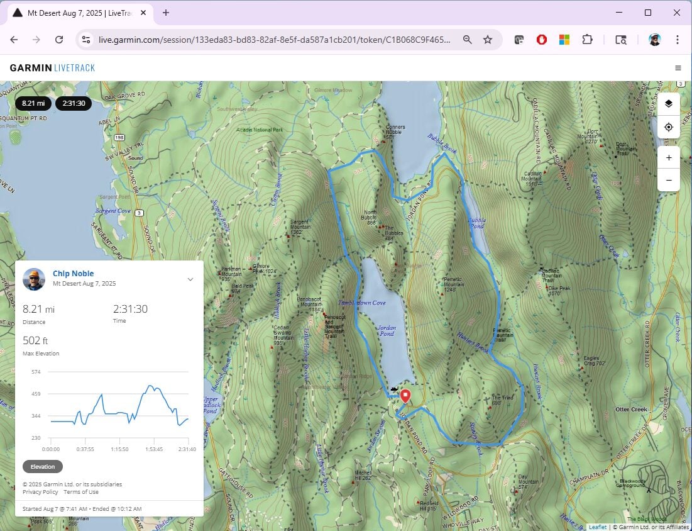Click the red location pin marker
This screenshot has height=531, width=692.
405,396
